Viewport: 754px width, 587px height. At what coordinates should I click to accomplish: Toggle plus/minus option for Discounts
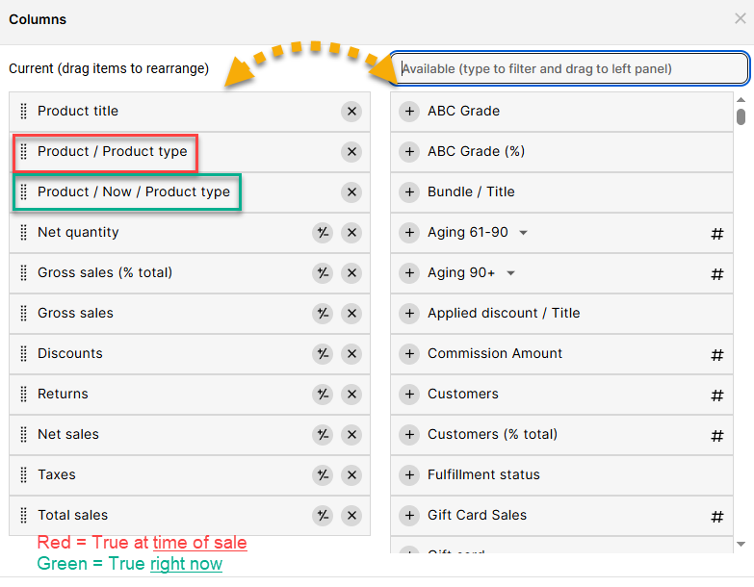(x=323, y=354)
